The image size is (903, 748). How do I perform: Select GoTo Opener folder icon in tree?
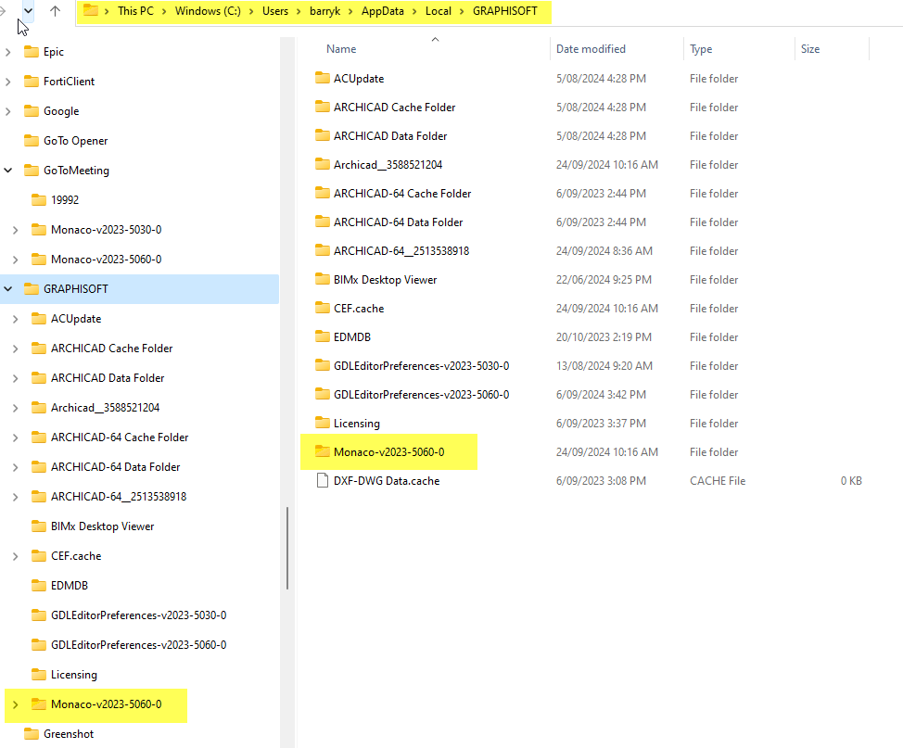coord(32,141)
